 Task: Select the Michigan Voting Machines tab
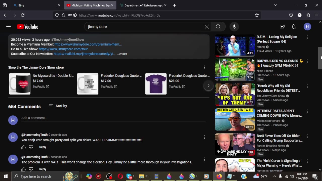(x=88, y=5)
